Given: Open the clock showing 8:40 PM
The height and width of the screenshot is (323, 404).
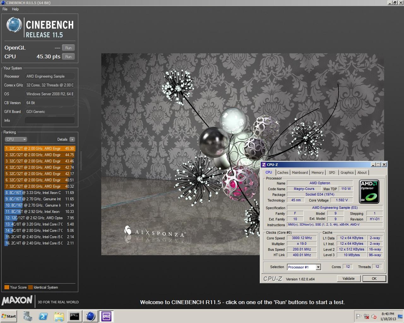Looking at the screenshot, I should [388, 316].
